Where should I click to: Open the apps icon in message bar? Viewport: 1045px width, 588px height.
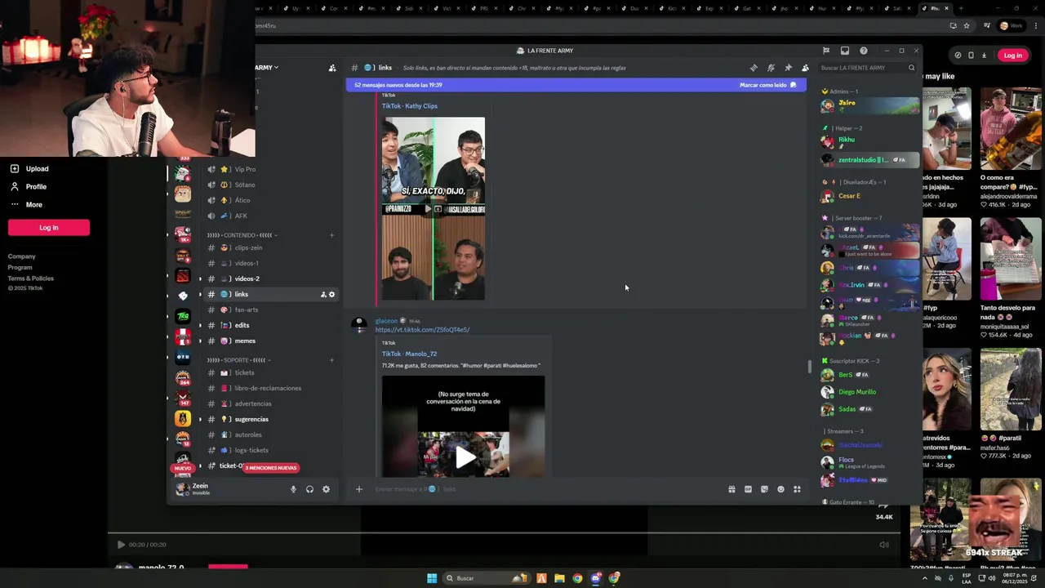click(797, 489)
